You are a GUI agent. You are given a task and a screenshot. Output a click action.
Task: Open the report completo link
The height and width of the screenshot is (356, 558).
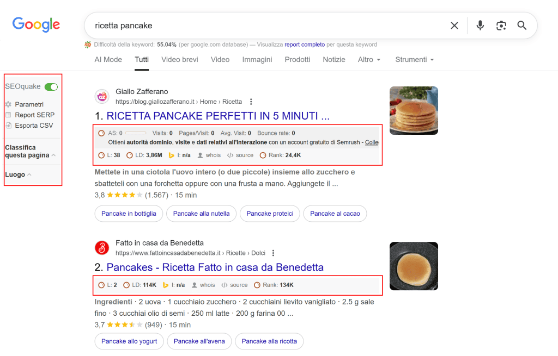click(x=305, y=45)
